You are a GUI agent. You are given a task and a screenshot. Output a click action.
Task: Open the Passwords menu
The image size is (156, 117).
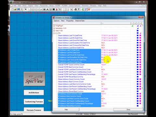point(44,6)
